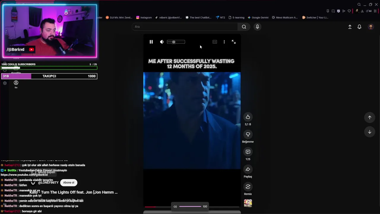The image size is (380, 214).
Task: Click the TAKIPCI follower goal bar
Action: click(49, 76)
